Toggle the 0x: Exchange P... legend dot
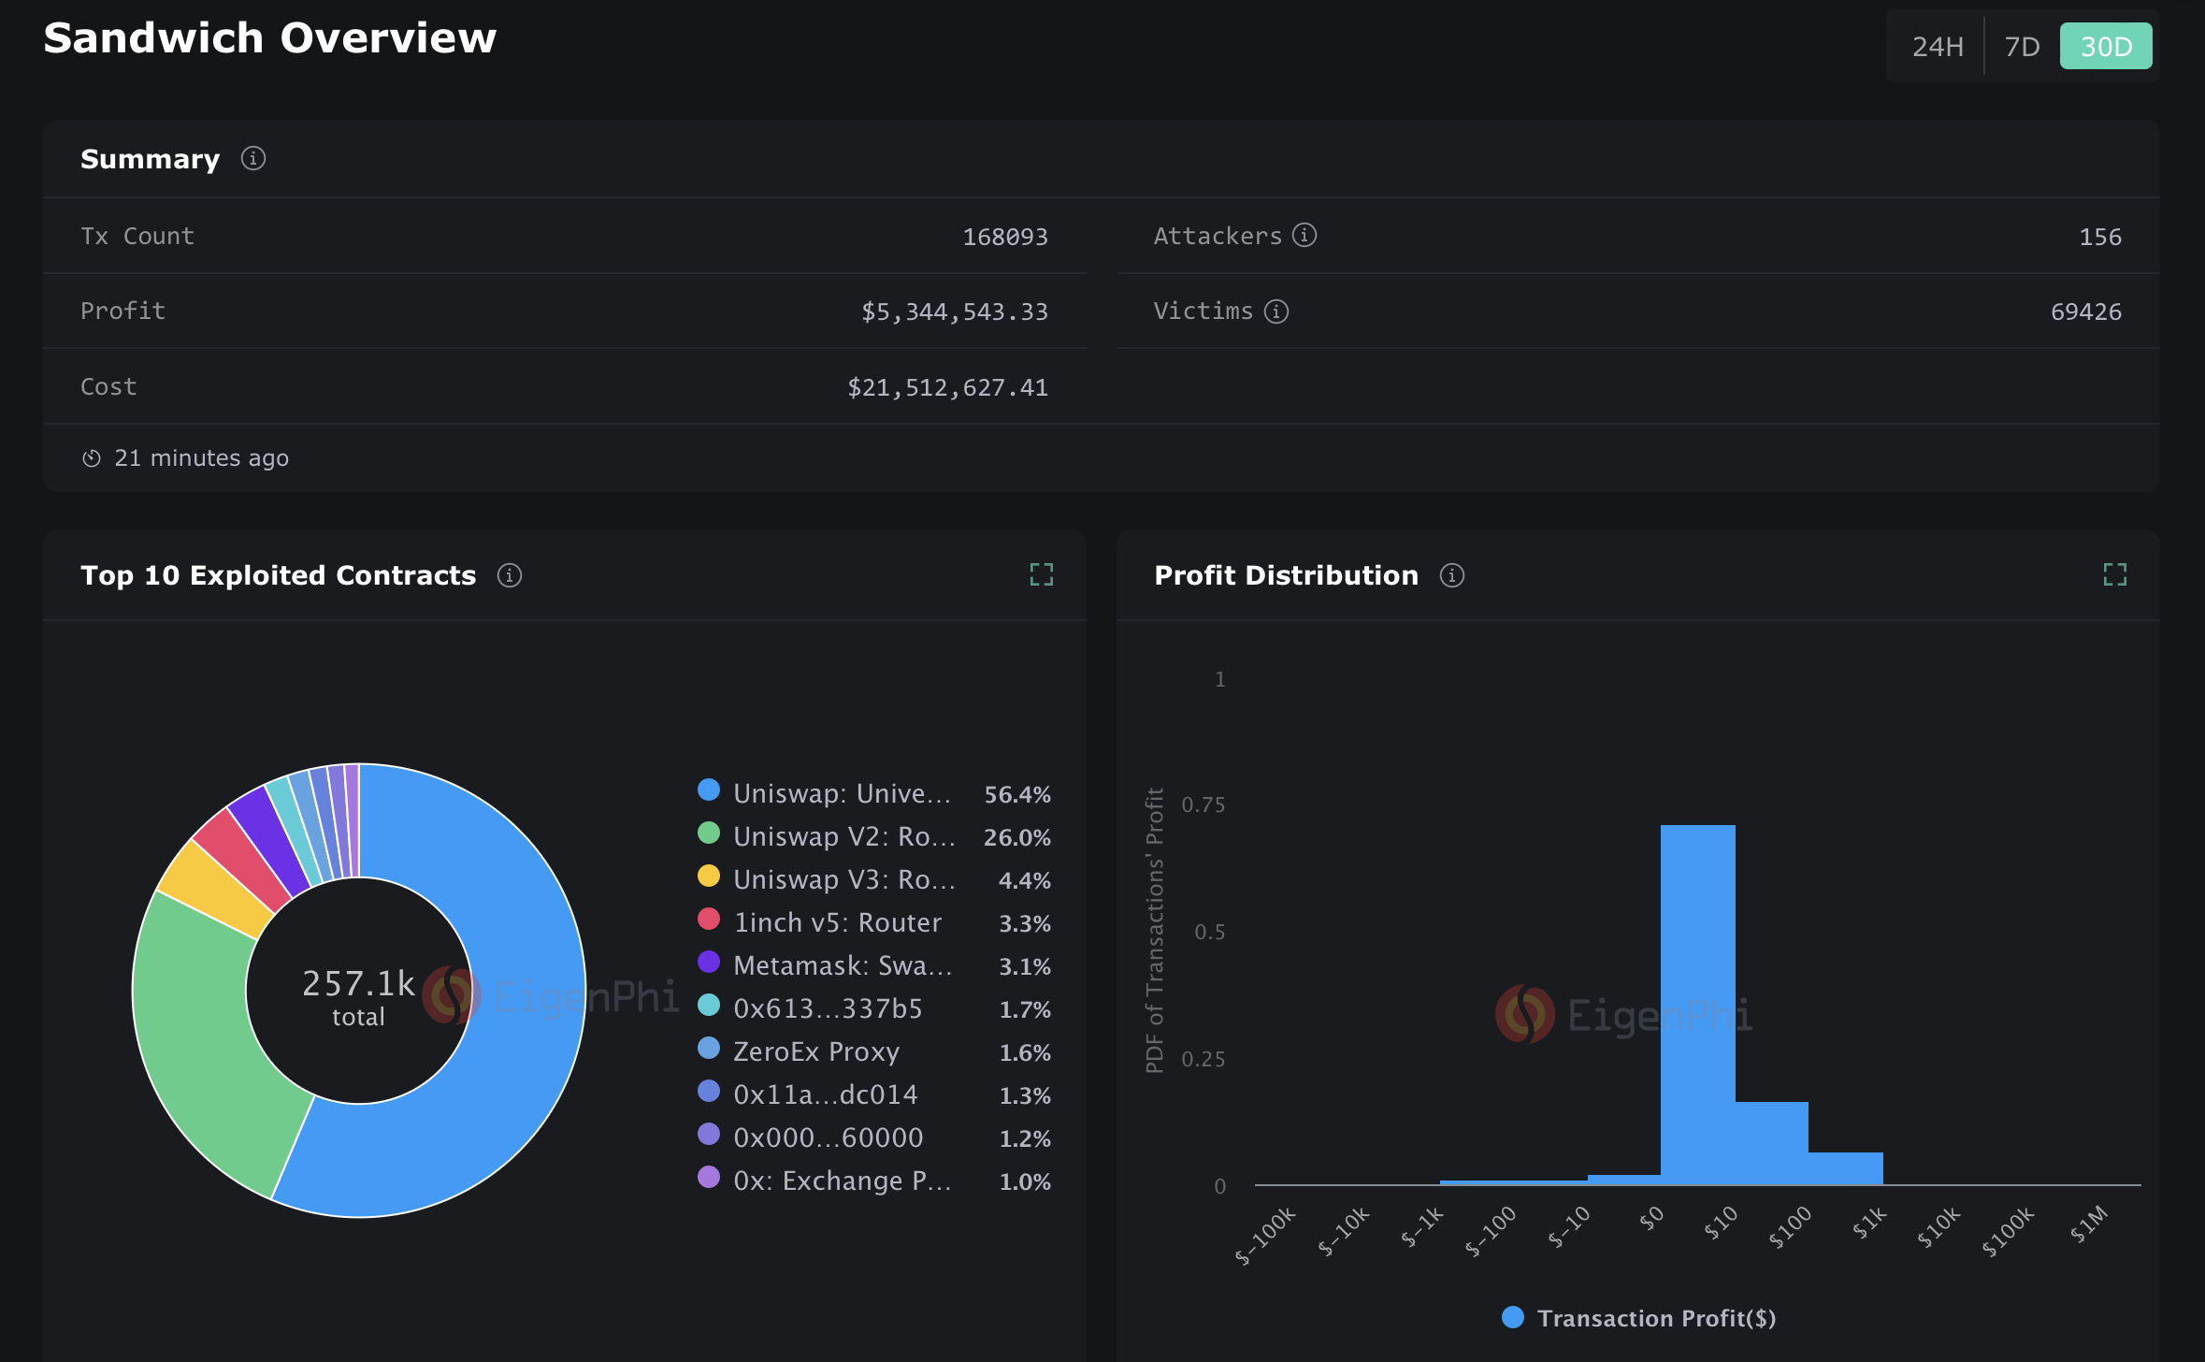 709,1178
